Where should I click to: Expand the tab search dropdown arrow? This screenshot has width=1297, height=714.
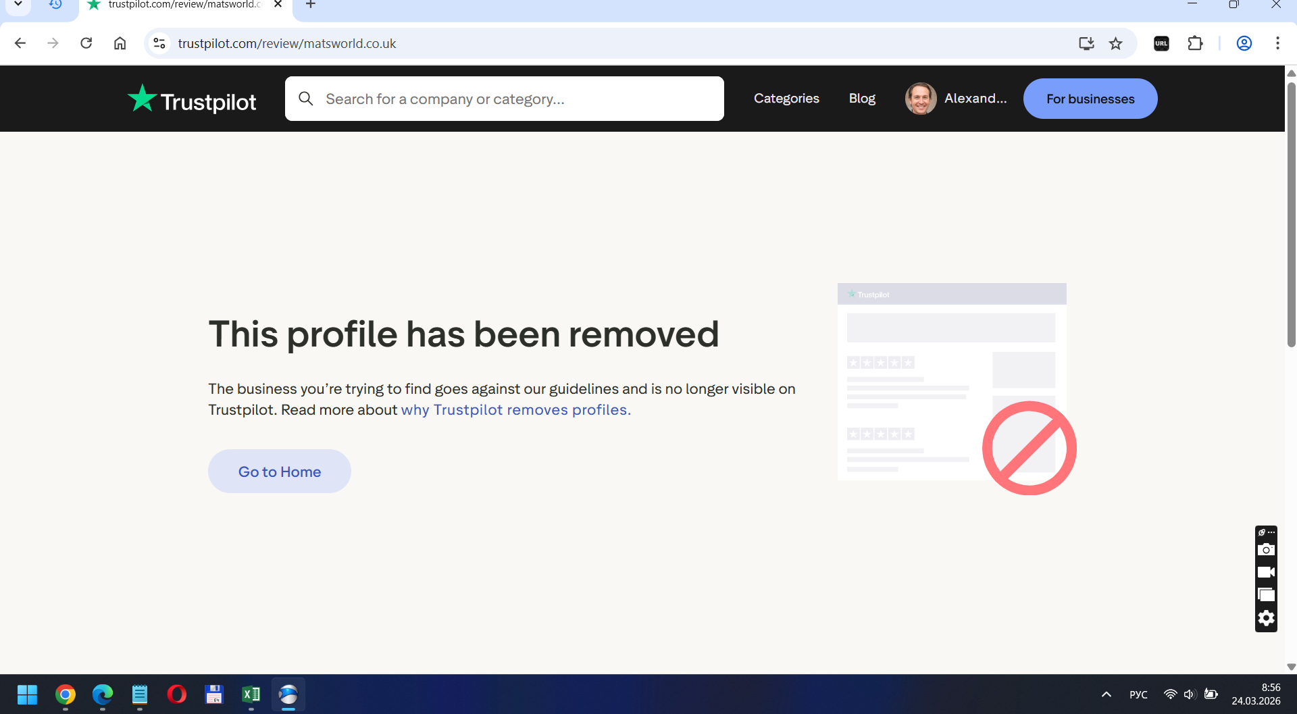(18, 5)
